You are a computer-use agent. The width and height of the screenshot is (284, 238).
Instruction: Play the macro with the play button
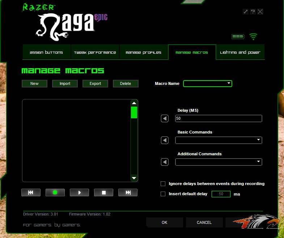click(79, 193)
